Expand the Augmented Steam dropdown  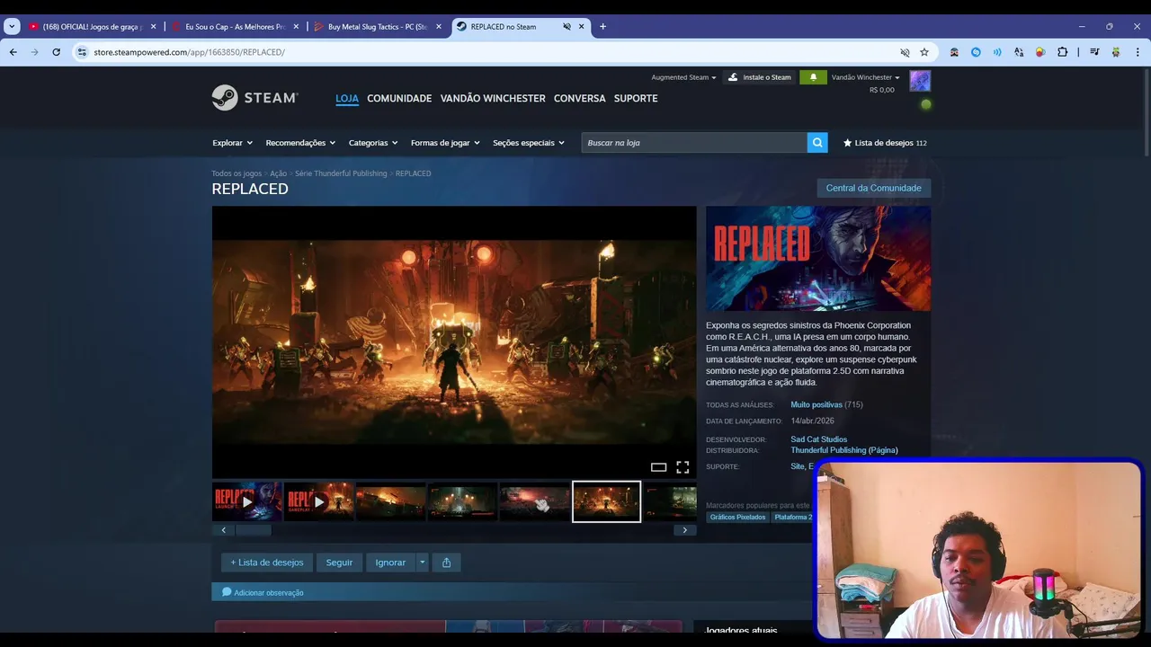pos(683,77)
